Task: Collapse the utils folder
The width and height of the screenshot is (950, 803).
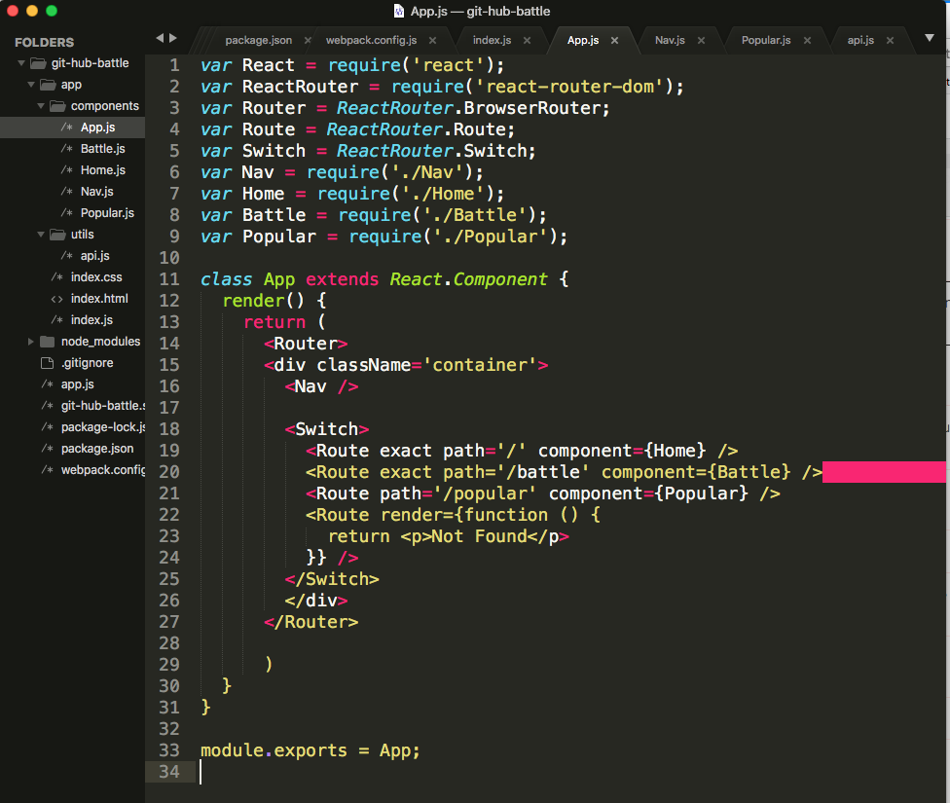Action: (42, 235)
